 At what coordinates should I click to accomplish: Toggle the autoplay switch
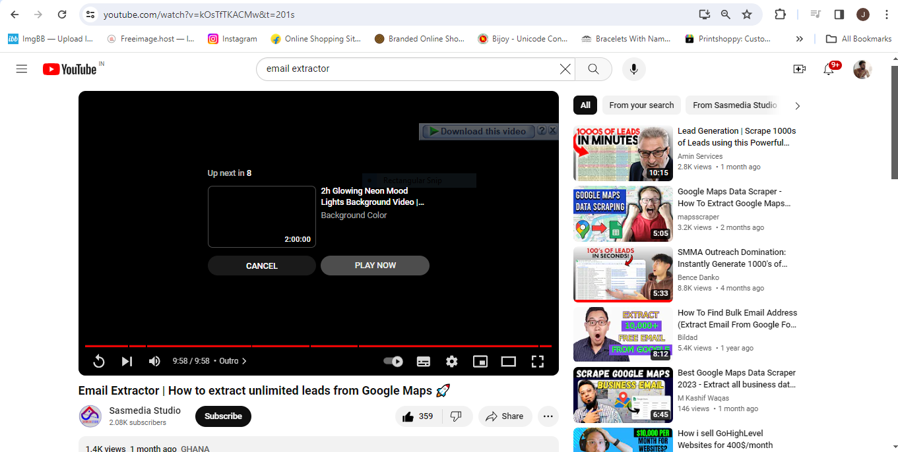pos(393,361)
